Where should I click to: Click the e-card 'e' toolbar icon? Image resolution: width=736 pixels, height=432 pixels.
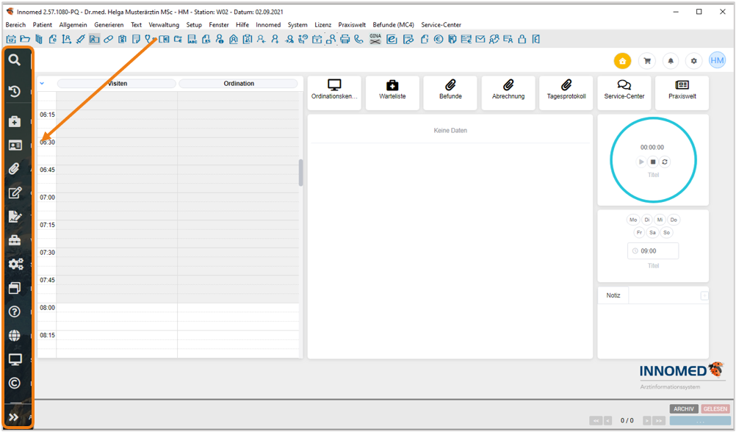[x=392, y=40]
